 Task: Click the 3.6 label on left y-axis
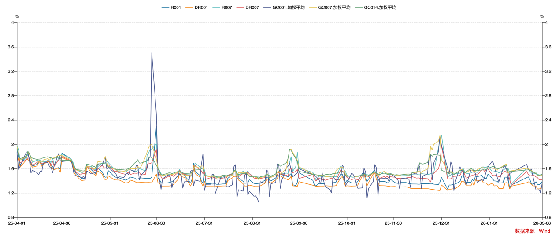pos(11,47)
